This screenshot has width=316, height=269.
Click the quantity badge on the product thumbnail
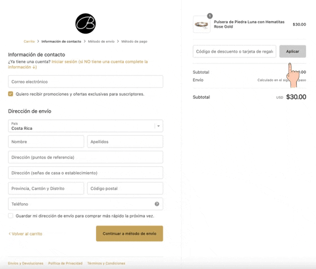[210, 16]
